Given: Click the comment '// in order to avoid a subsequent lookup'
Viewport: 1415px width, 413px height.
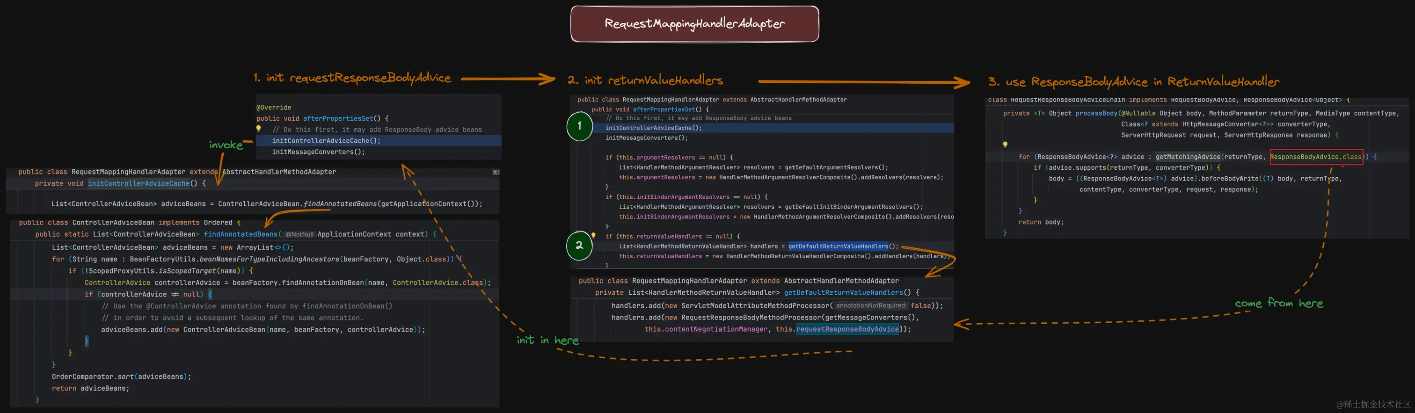Looking at the screenshot, I should click(x=233, y=318).
